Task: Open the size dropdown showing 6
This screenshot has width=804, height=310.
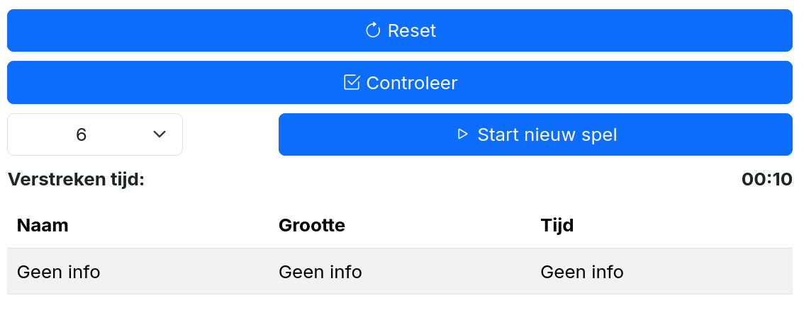Action: point(95,134)
